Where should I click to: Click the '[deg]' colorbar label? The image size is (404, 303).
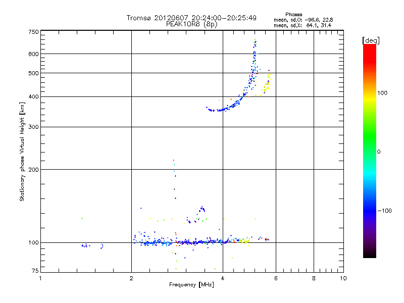click(371, 40)
